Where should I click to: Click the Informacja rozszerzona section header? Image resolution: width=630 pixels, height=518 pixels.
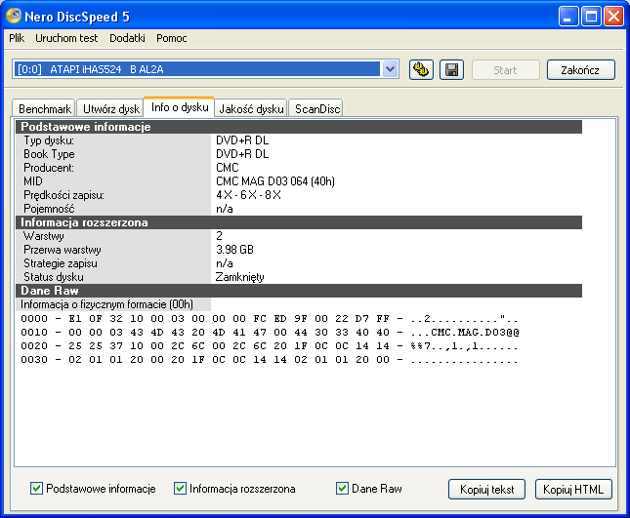(x=299, y=222)
